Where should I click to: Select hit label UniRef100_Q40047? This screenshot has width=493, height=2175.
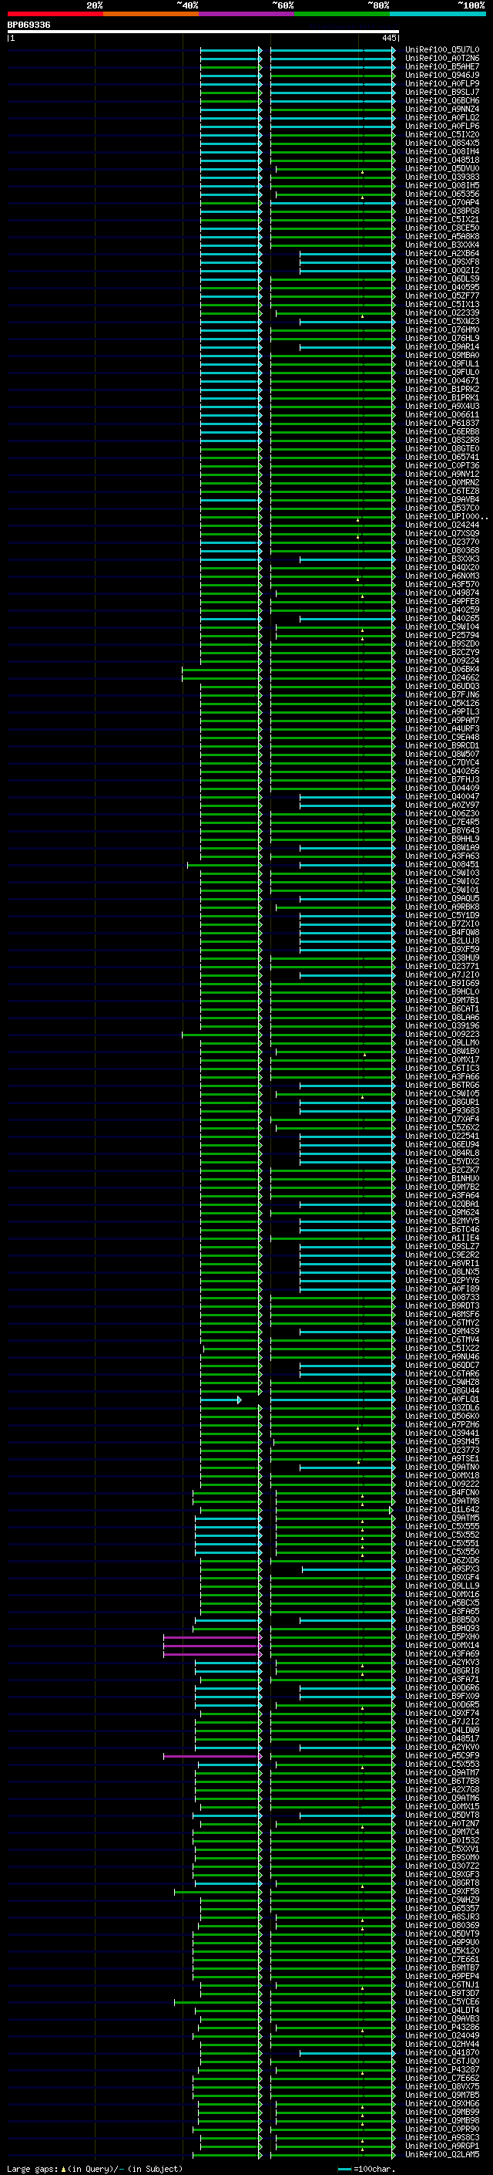point(441,796)
